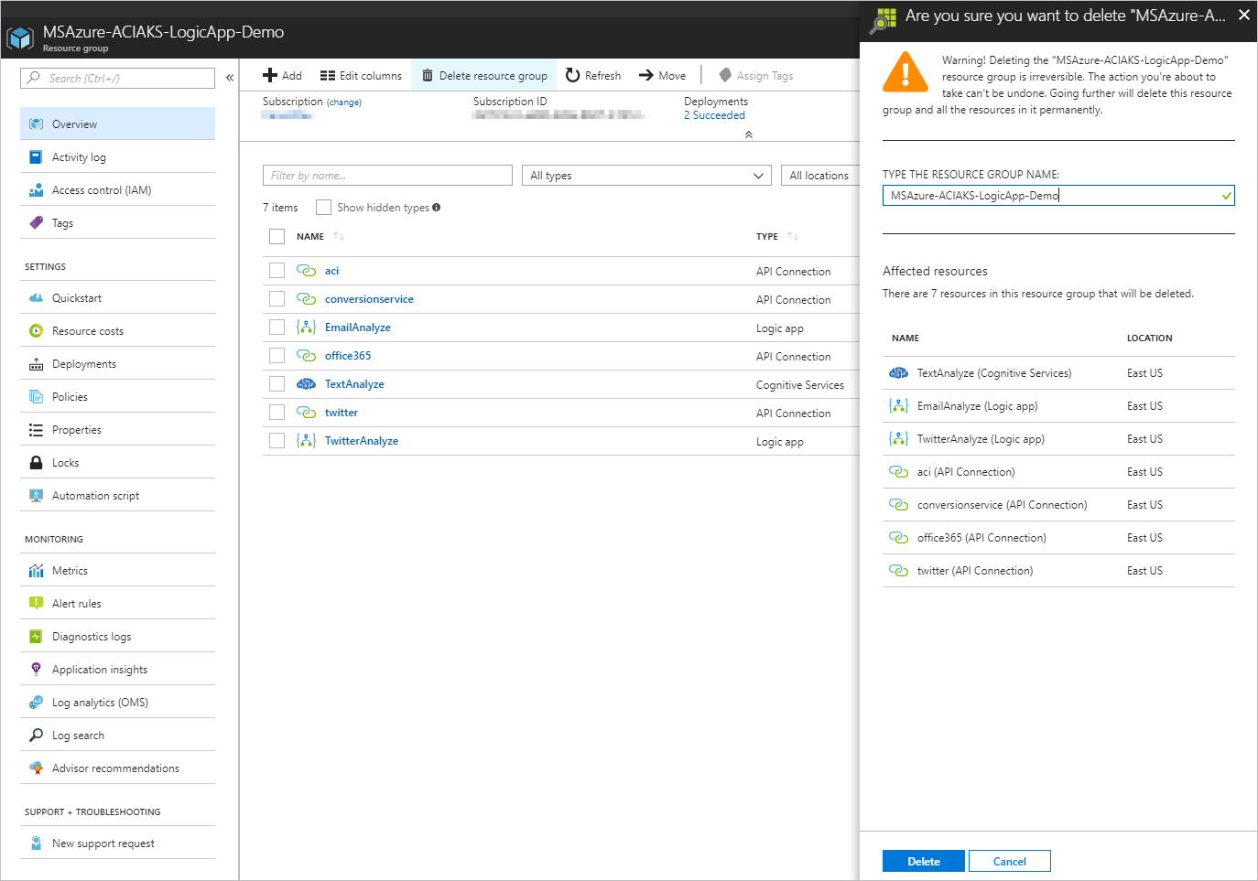
Task: Check the box for conversionservice resource
Action: coord(277,299)
